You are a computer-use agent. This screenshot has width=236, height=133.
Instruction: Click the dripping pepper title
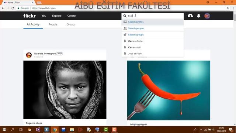pyautogui.click(x=138, y=124)
